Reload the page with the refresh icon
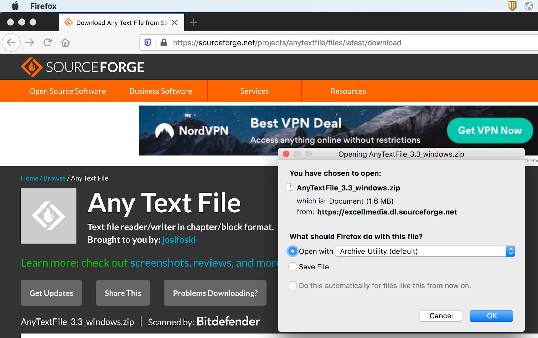This screenshot has width=538, height=338. click(x=47, y=43)
